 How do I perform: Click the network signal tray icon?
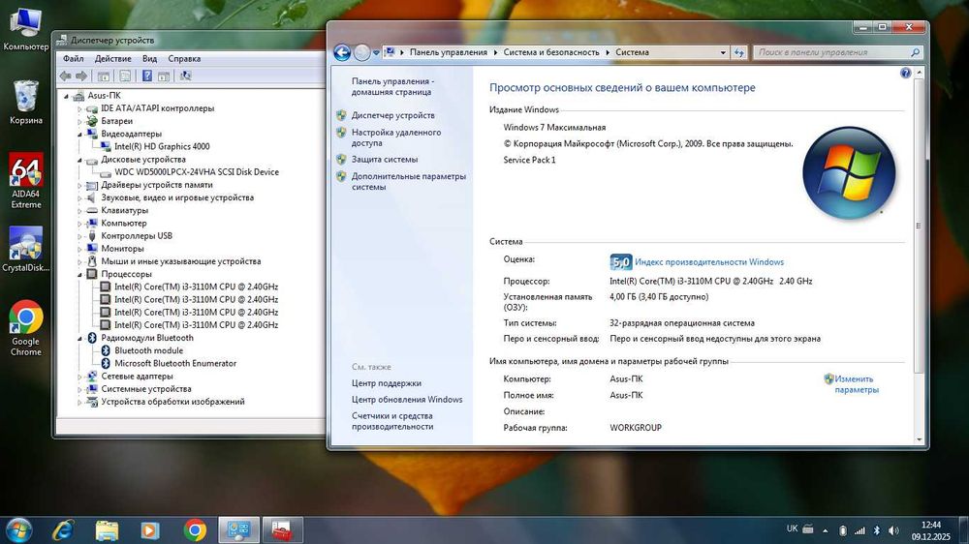tap(860, 530)
